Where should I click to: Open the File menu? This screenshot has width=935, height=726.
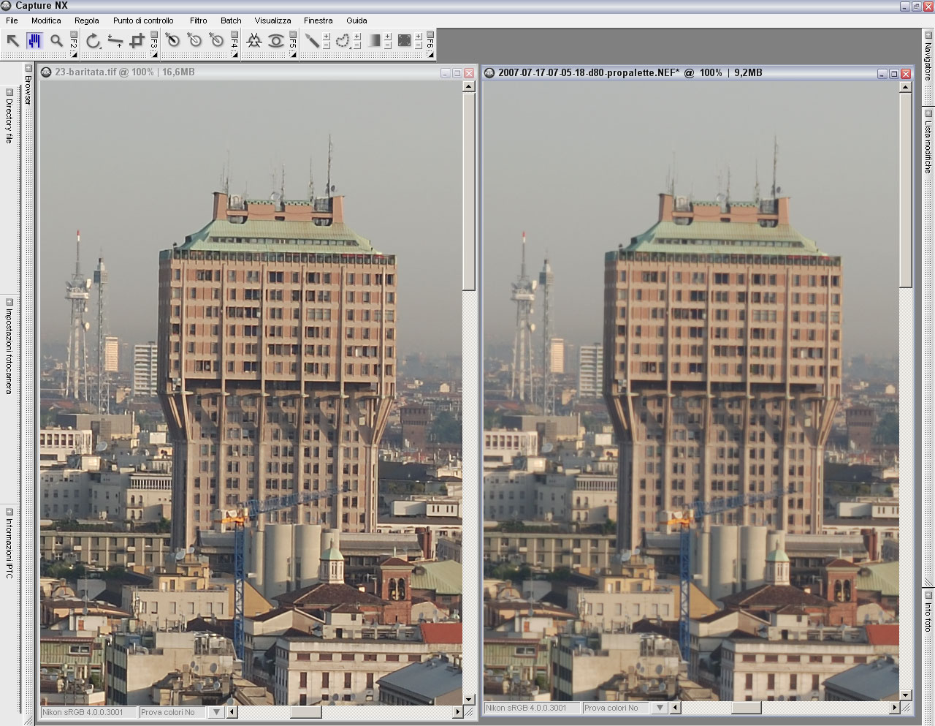(x=12, y=20)
